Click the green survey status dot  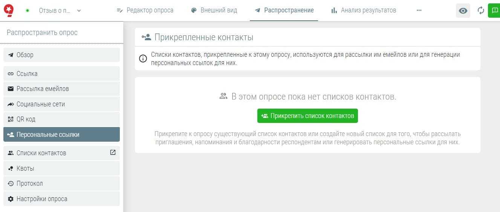28,11
